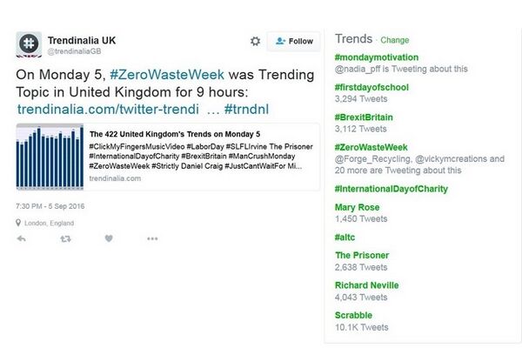Screen dimensions: 522x355
Task: Select the #BrexitBritain trend
Action: point(366,118)
